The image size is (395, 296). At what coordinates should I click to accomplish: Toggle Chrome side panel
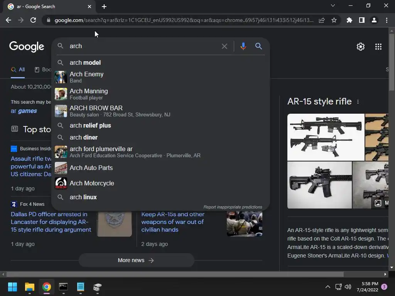362,20
